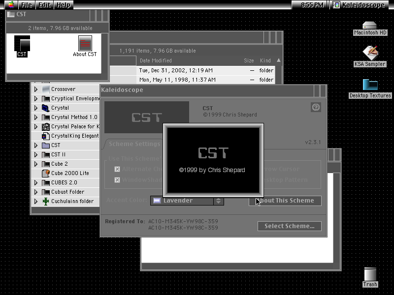Viewport: 394px width, 295px height.
Task: Click the clock showing 8:55 PM
Action: [x=312, y=5]
